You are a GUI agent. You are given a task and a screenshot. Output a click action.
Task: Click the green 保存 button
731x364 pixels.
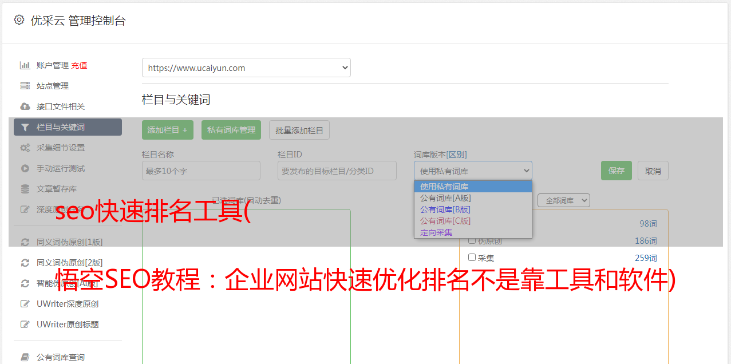[x=617, y=171]
